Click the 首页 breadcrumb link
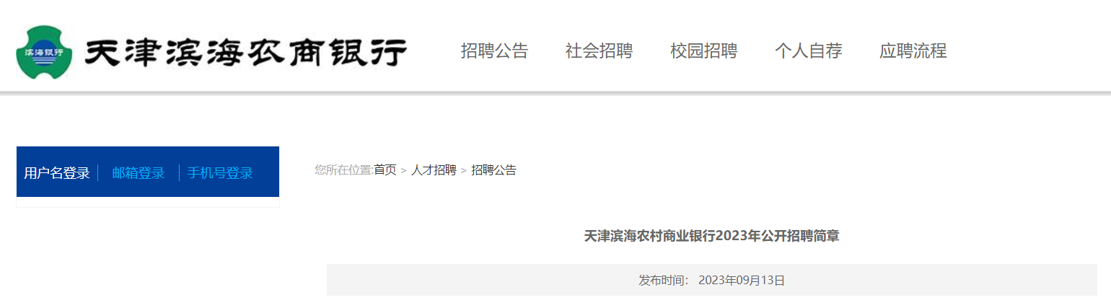The width and height of the screenshot is (1111, 308). (x=385, y=170)
